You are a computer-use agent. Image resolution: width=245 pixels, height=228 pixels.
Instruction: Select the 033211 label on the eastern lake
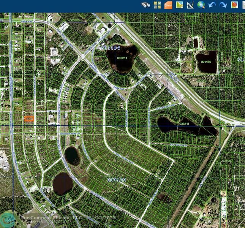pyautogui.click(x=184, y=123)
